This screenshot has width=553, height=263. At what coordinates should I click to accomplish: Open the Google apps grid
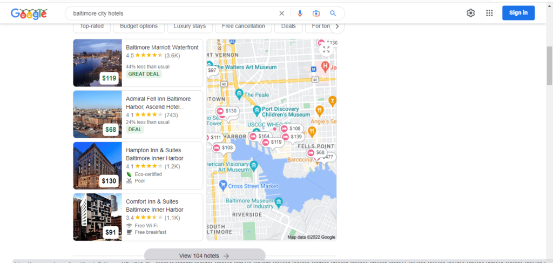click(489, 13)
